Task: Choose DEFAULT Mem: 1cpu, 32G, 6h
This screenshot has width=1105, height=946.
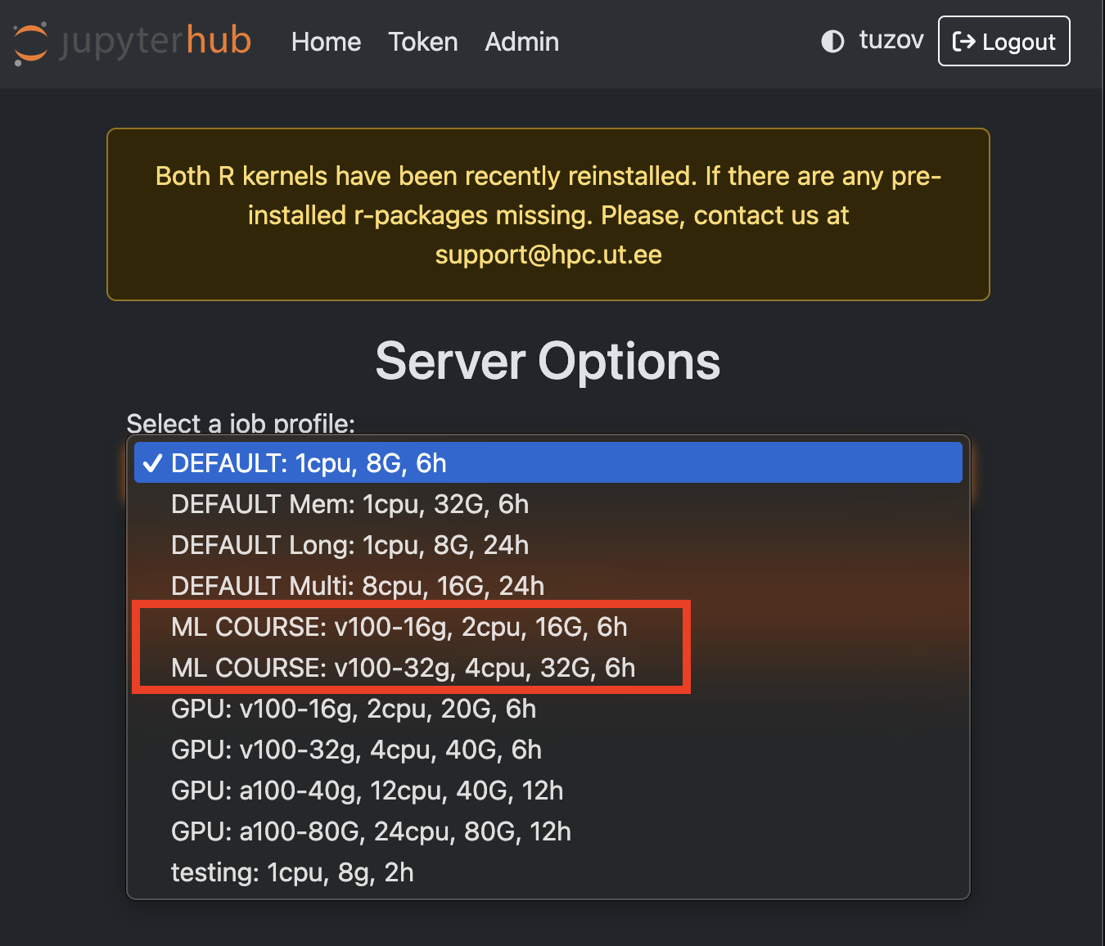Action: click(548, 504)
